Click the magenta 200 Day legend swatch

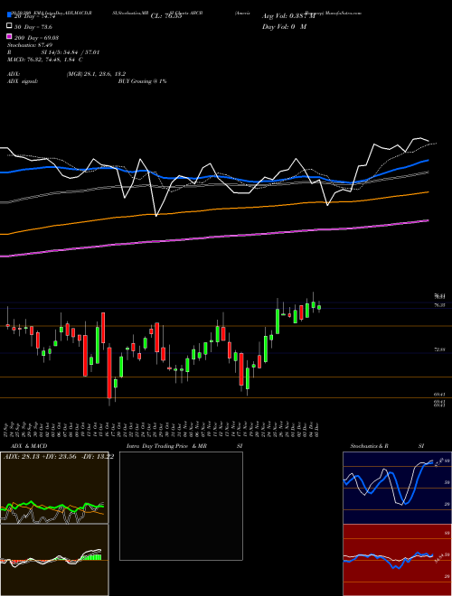[9, 36]
